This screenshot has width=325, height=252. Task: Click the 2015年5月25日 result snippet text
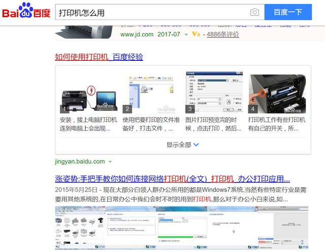point(181,195)
